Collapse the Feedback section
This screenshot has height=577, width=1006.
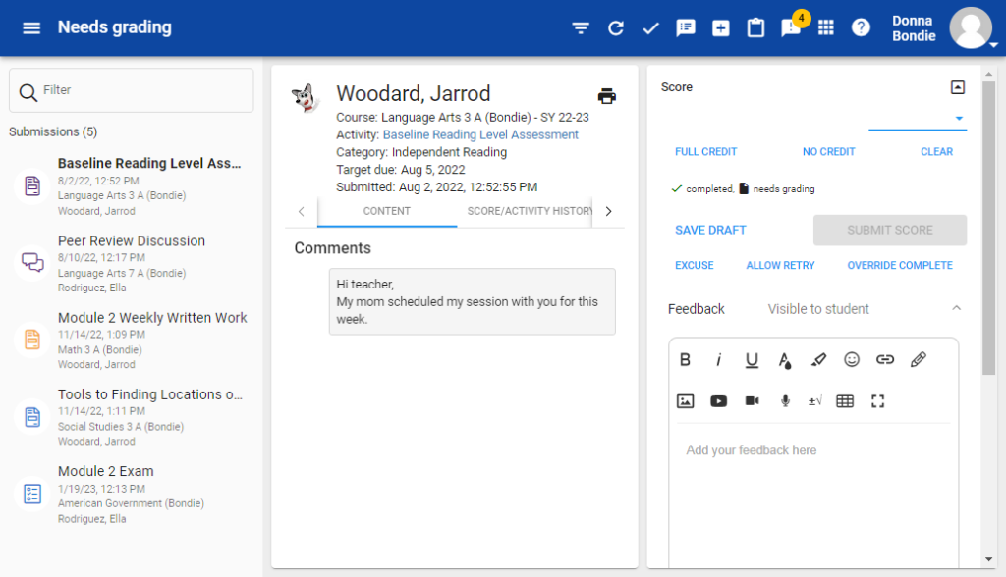(x=957, y=309)
